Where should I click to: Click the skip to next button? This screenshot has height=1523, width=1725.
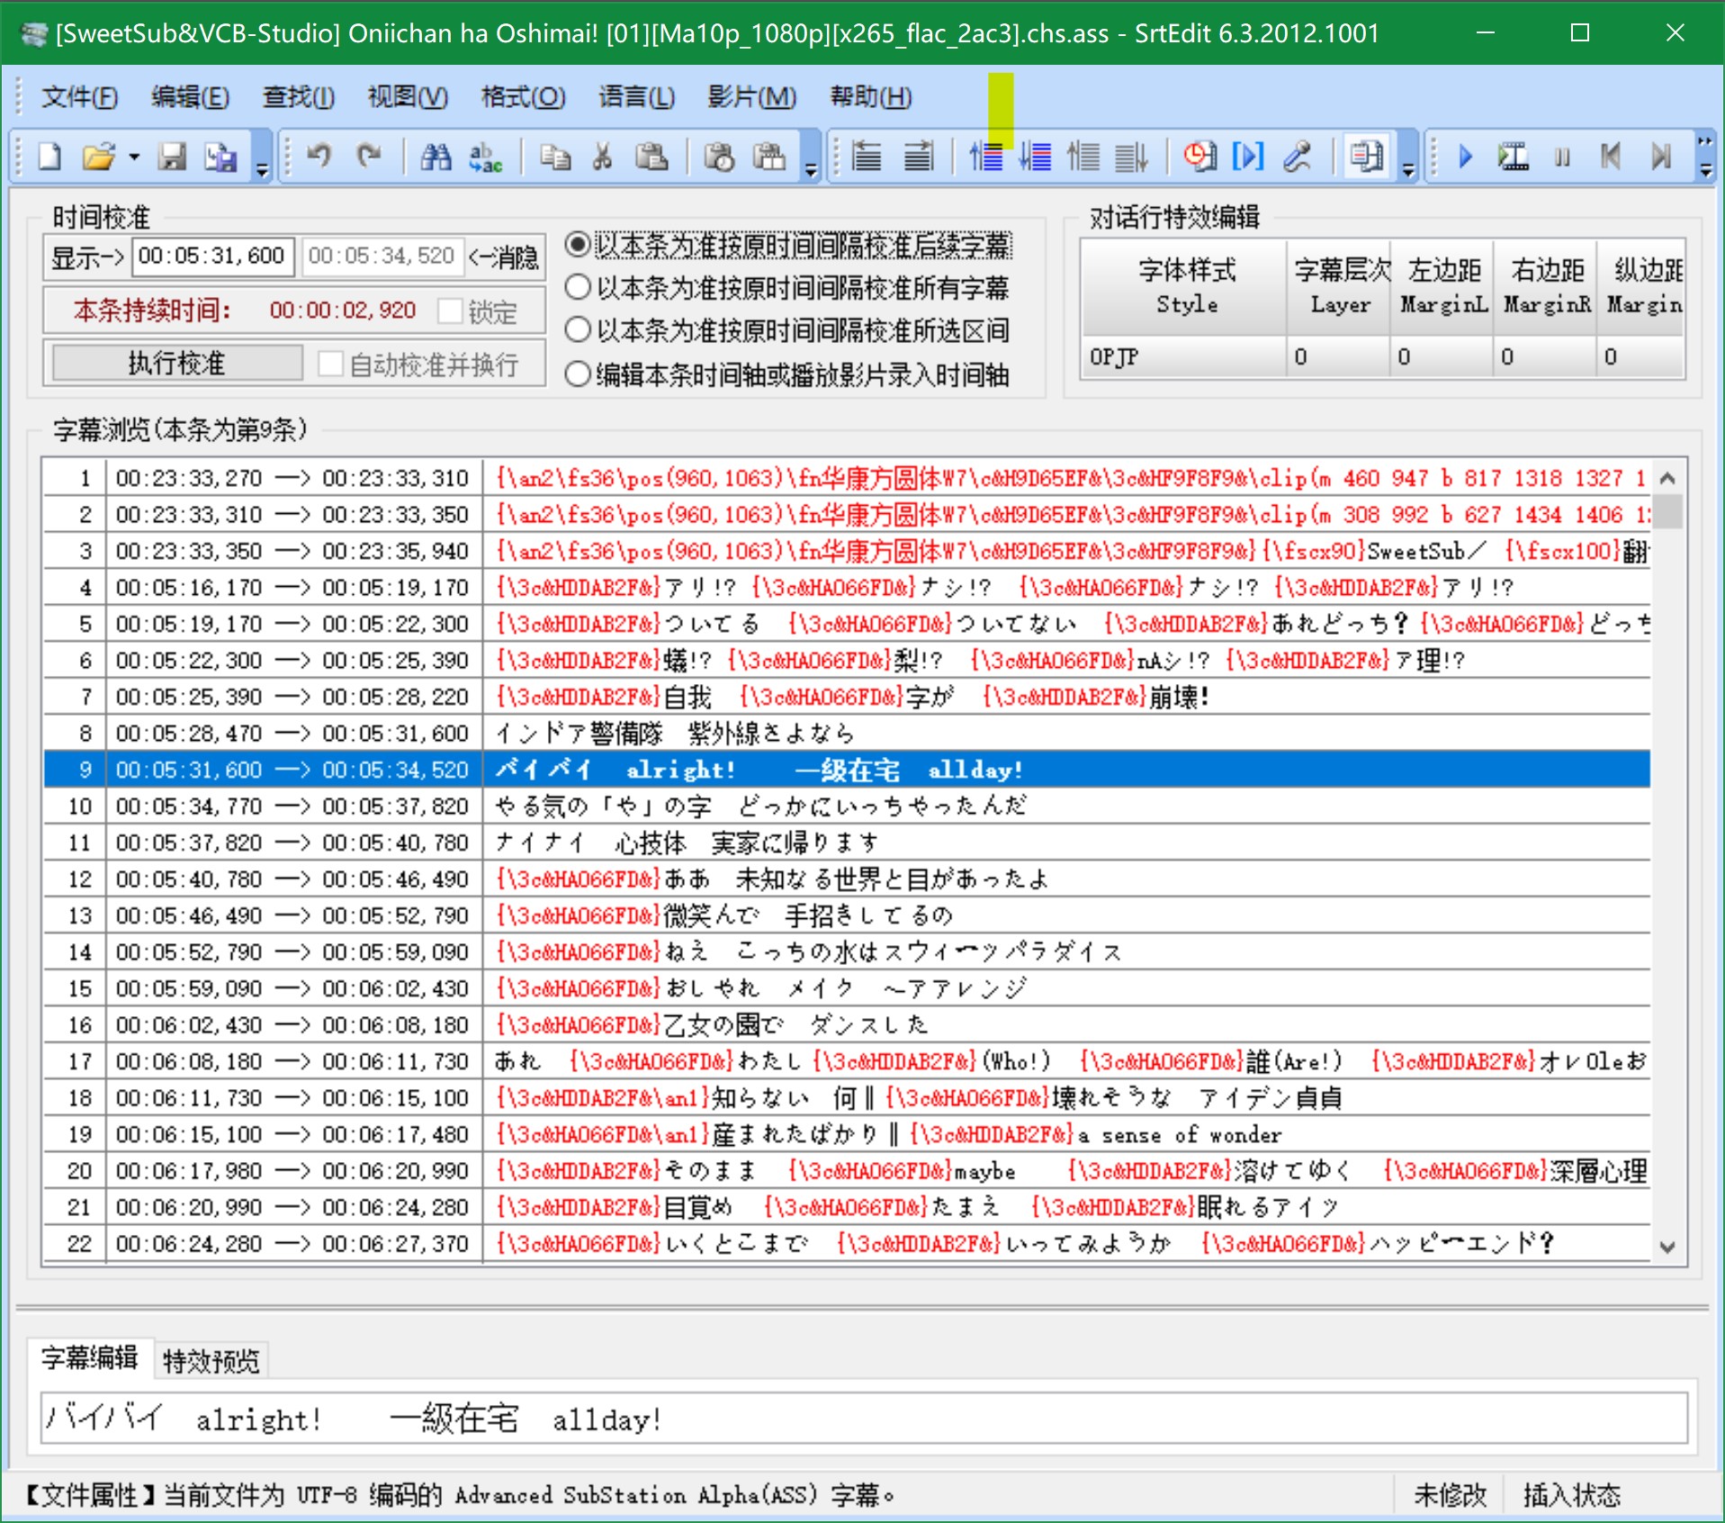(x=1661, y=157)
